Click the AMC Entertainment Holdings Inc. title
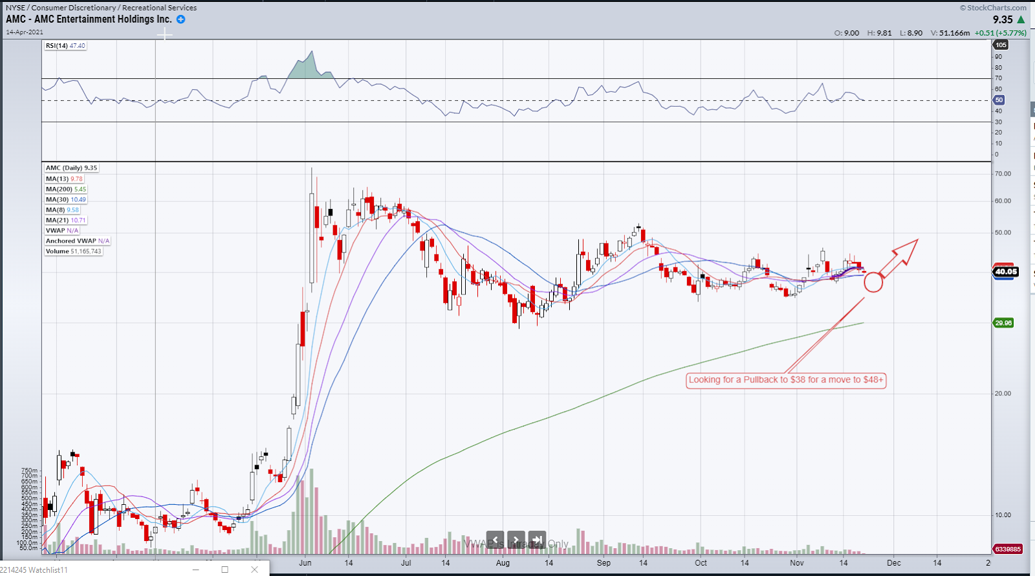Viewport: 1035px width, 576px height. (x=89, y=19)
